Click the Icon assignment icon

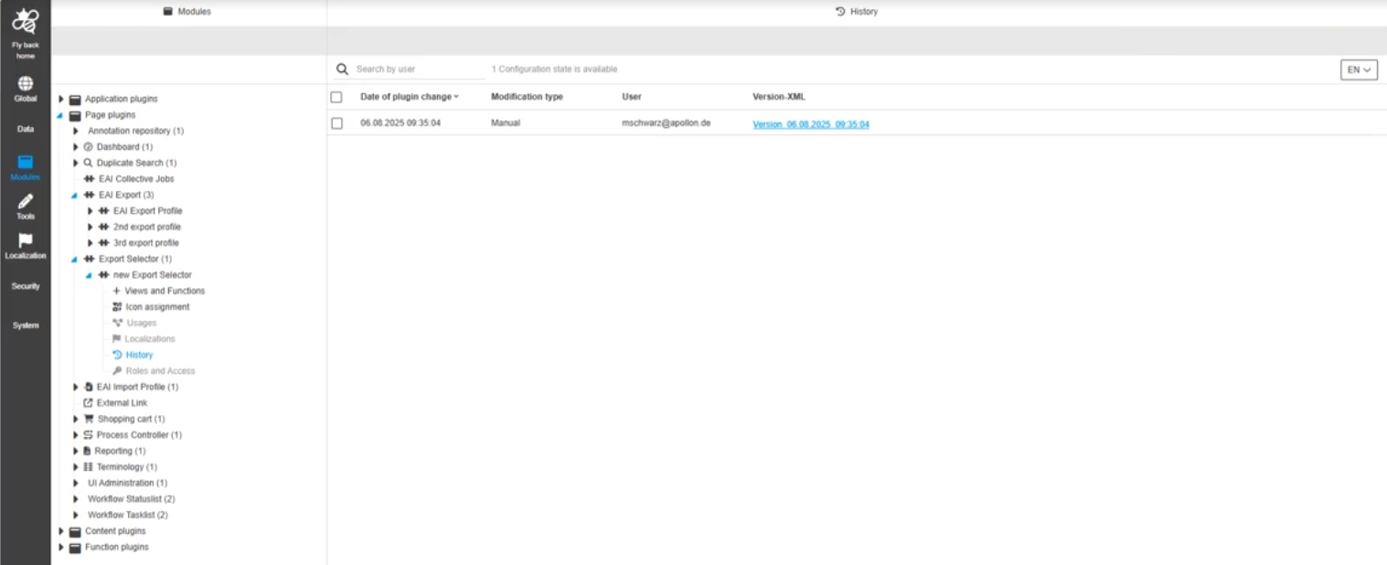(x=117, y=307)
